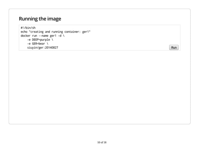Click the '-e DEEP=purple' line
Screen dimensions: 204x144
click(40, 40)
